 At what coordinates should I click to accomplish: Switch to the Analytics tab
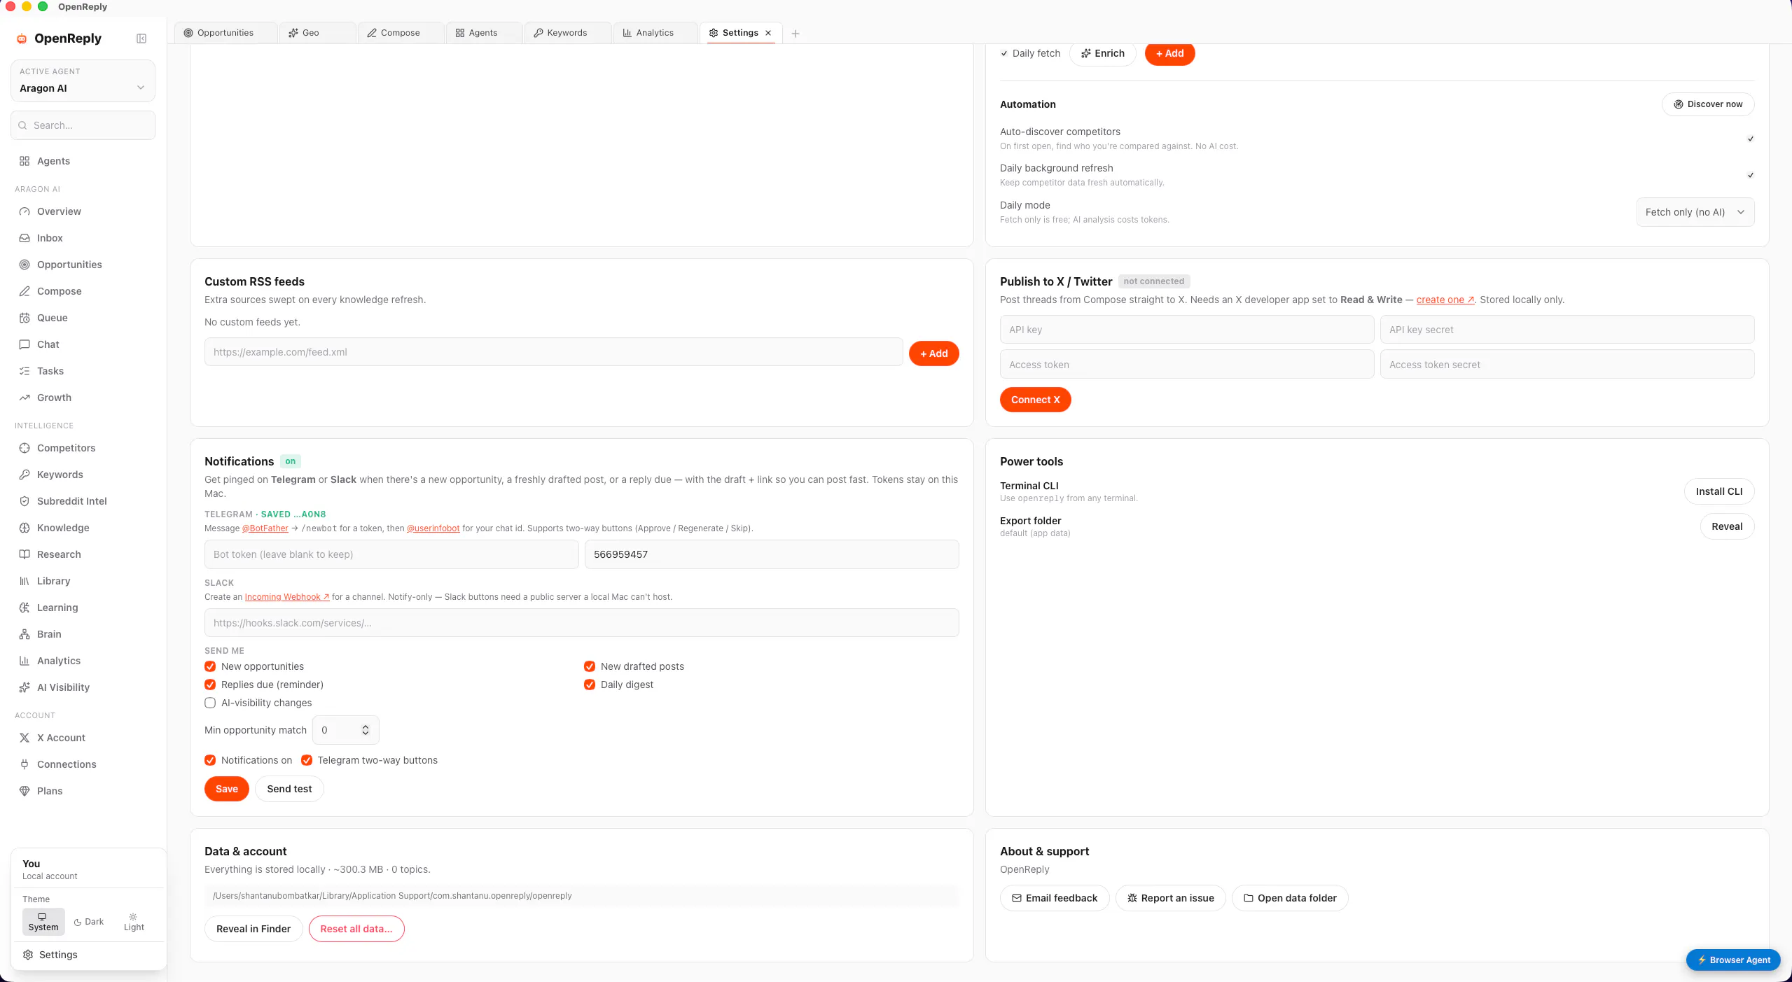click(655, 33)
